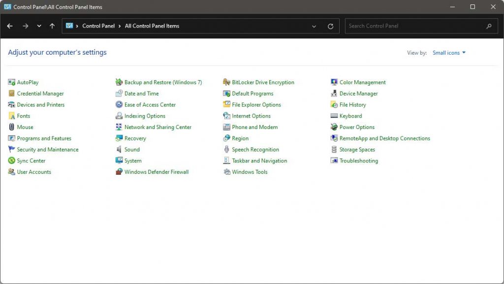Open the Windows Defender Firewall link
504x284 pixels.
click(157, 172)
